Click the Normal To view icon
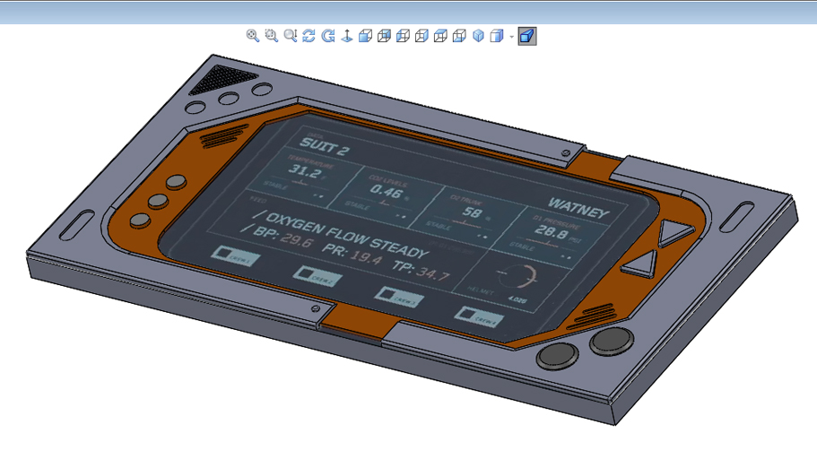817x476 pixels. tap(346, 36)
